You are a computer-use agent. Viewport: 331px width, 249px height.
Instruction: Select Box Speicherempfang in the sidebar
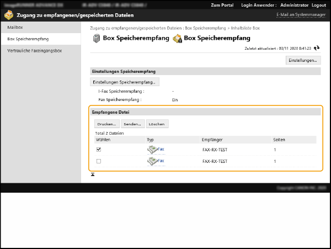(28, 40)
